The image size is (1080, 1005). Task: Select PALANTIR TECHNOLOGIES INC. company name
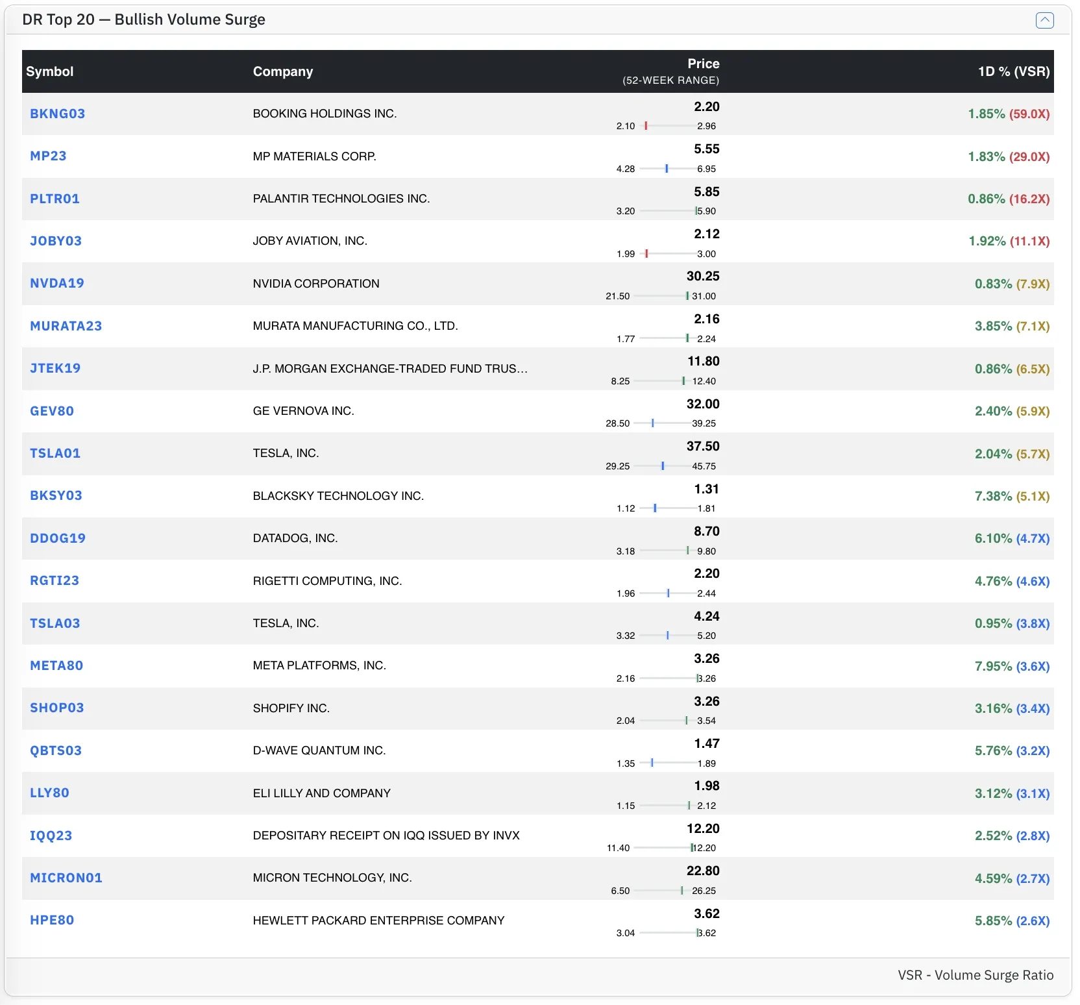click(x=341, y=199)
